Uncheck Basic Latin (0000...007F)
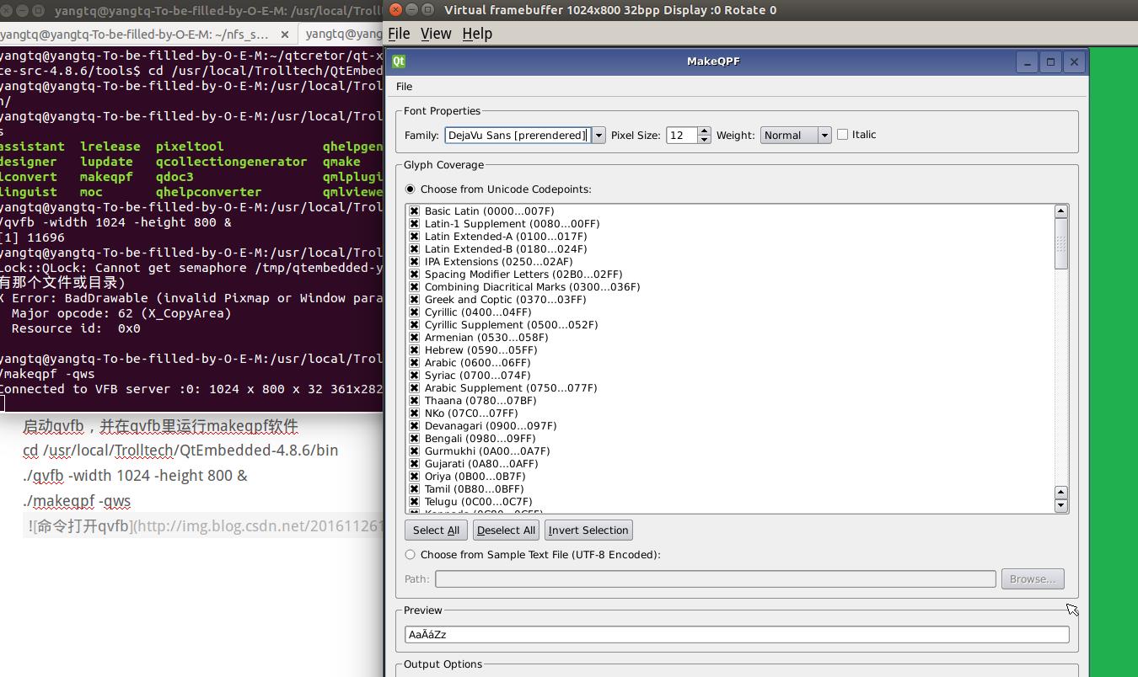 coord(414,211)
